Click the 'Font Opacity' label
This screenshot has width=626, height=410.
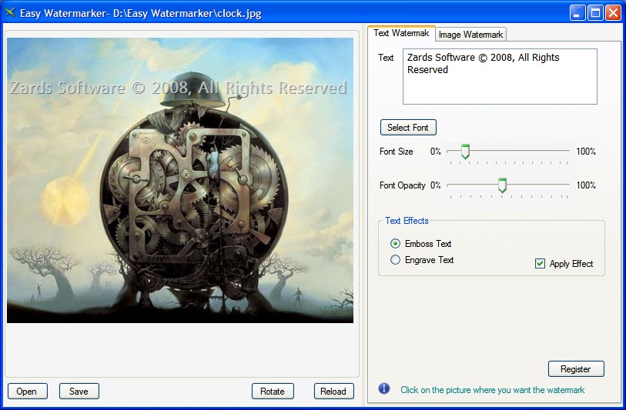point(403,185)
